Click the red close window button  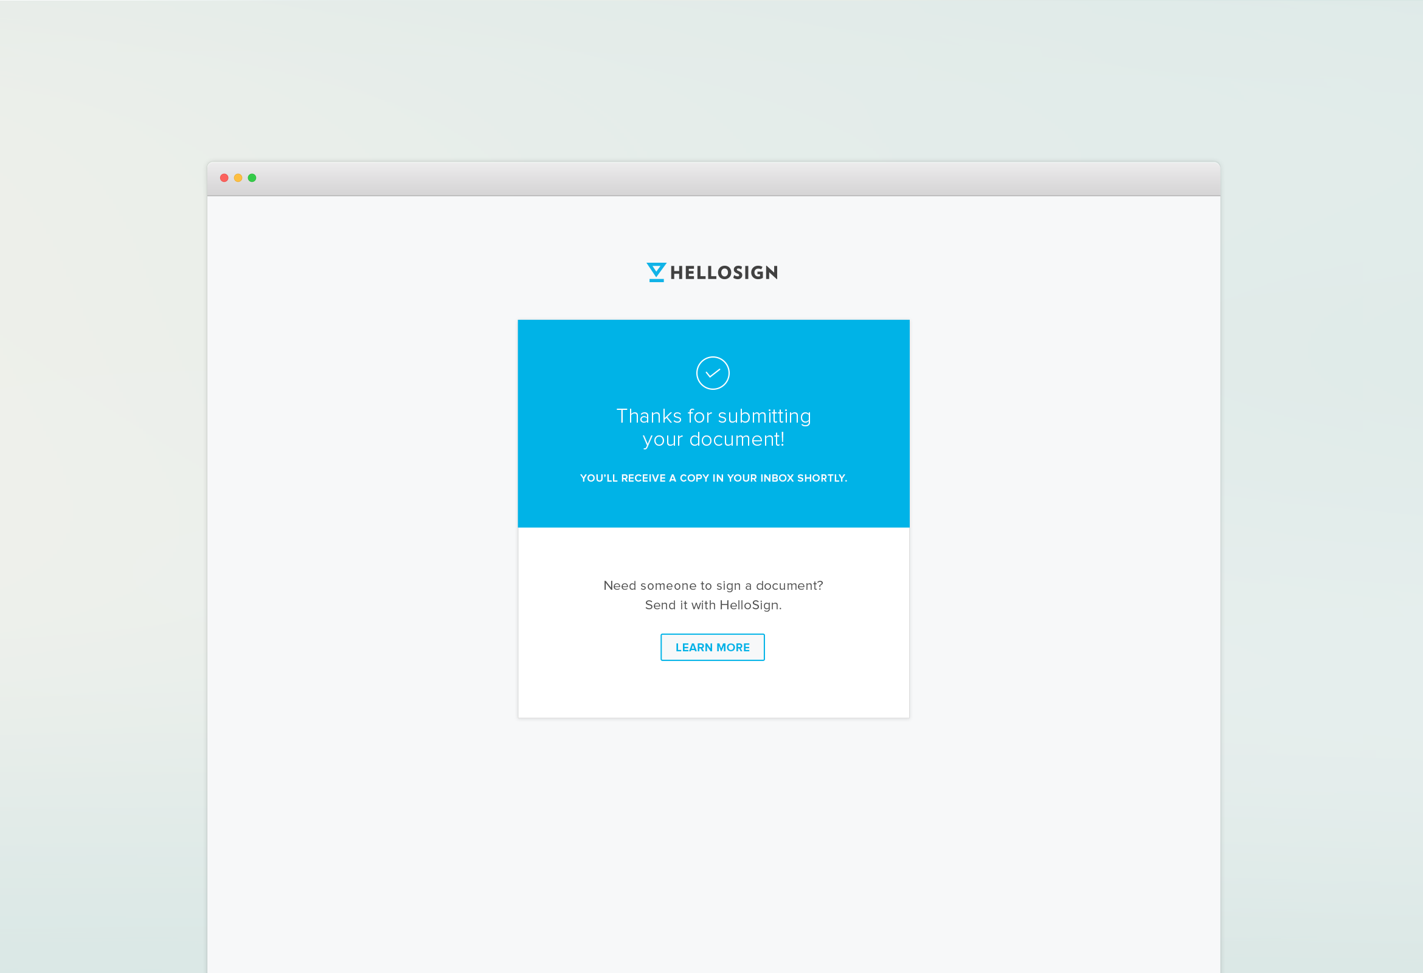(x=224, y=178)
